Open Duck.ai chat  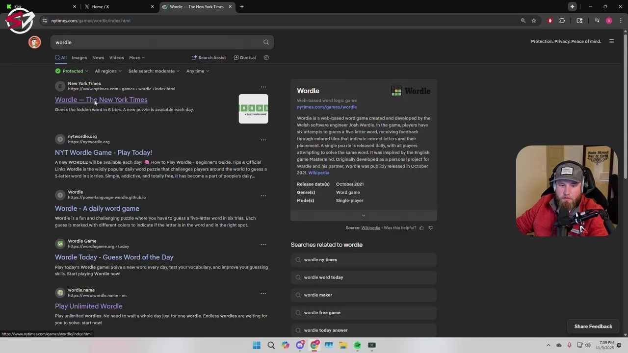(x=245, y=57)
